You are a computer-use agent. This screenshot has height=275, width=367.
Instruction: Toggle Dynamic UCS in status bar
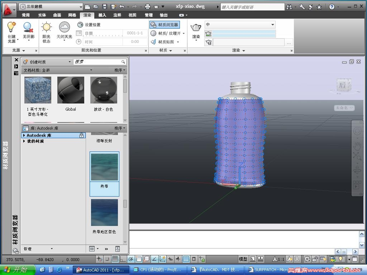coord(162,259)
